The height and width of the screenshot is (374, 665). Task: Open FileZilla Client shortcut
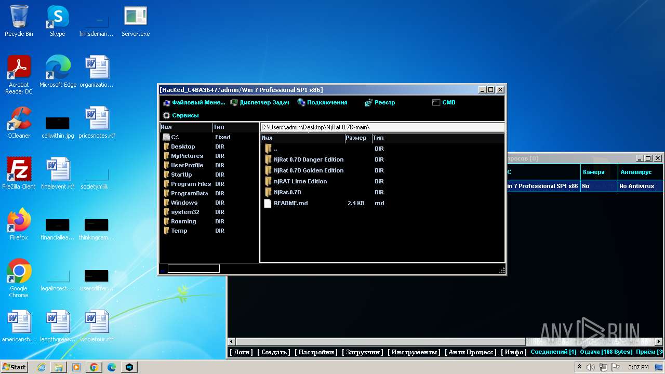pyautogui.click(x=19, y=173)
